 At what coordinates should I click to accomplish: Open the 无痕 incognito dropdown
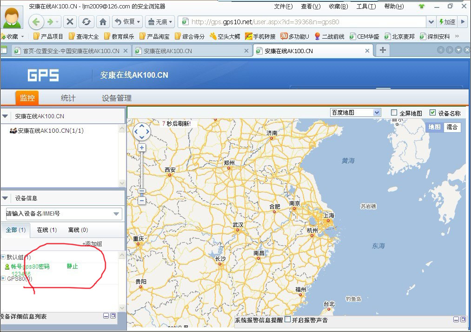[x=160, y=21]
